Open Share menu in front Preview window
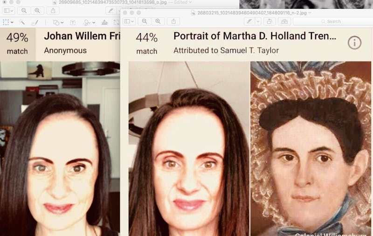Screen dimensions: 373x236 tap(173, 21)
